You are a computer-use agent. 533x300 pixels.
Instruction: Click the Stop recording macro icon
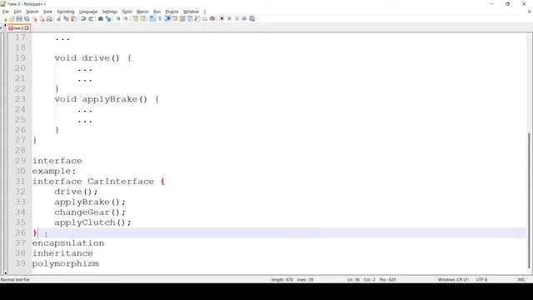coord(229,18)
